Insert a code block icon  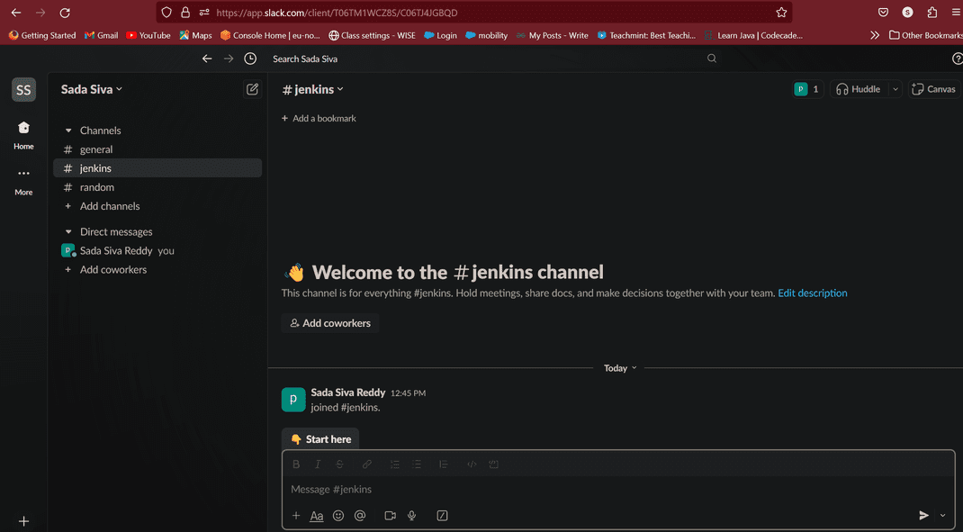[493, 464]
